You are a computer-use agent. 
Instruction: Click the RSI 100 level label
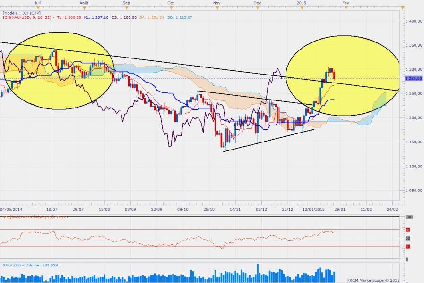pyautogui.click(x=409, y=217)
